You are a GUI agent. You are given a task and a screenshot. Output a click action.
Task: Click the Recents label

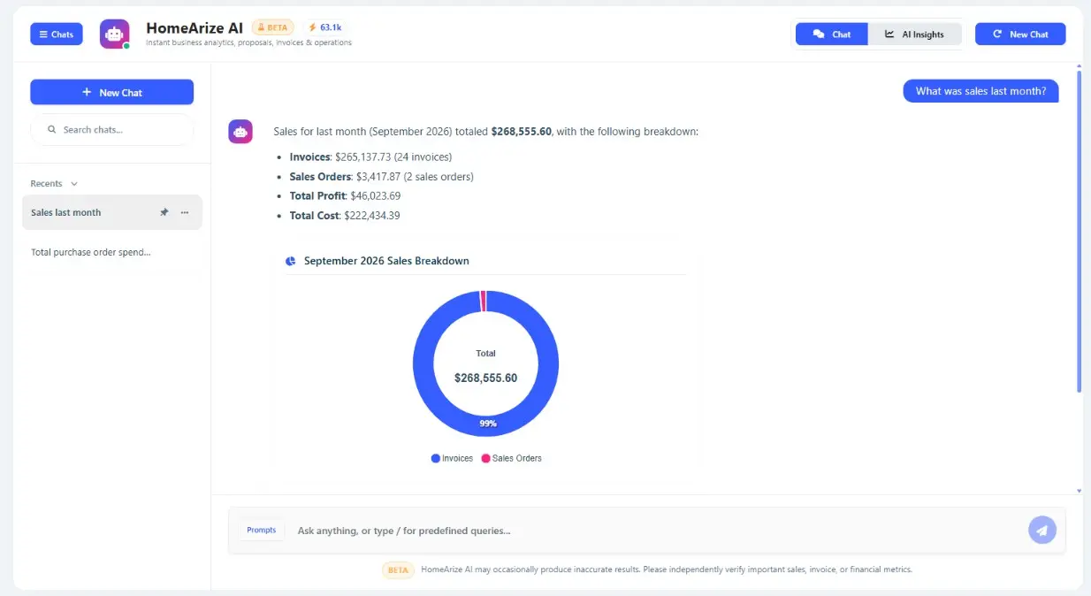[46, 184]
